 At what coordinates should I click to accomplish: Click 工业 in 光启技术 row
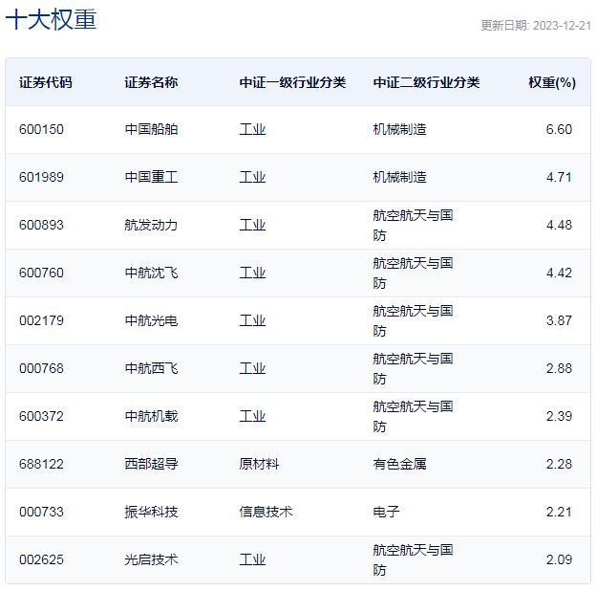coord(252,560)
